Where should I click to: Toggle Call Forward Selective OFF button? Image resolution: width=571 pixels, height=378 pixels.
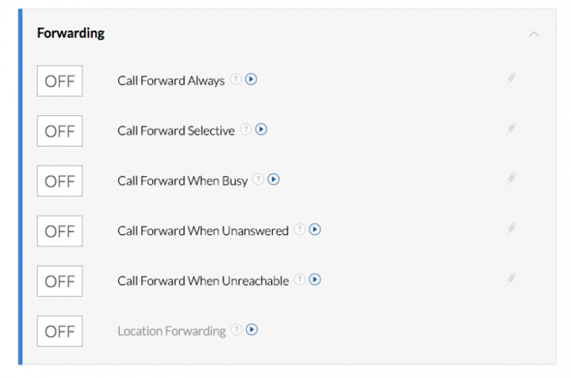coord(59,131)
